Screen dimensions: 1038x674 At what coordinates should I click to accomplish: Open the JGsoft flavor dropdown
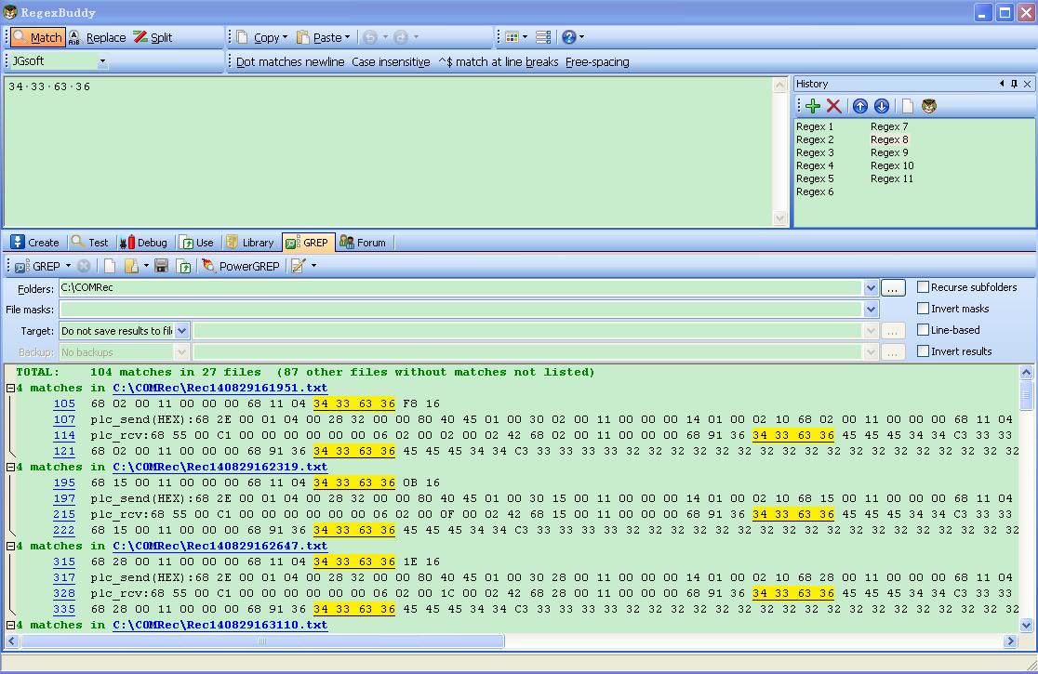click(102, 61)
